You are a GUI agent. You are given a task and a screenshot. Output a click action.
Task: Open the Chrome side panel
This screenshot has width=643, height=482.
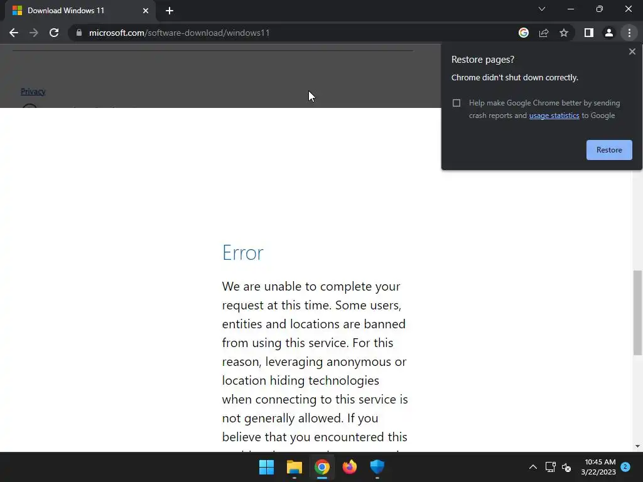pos(589,33)
